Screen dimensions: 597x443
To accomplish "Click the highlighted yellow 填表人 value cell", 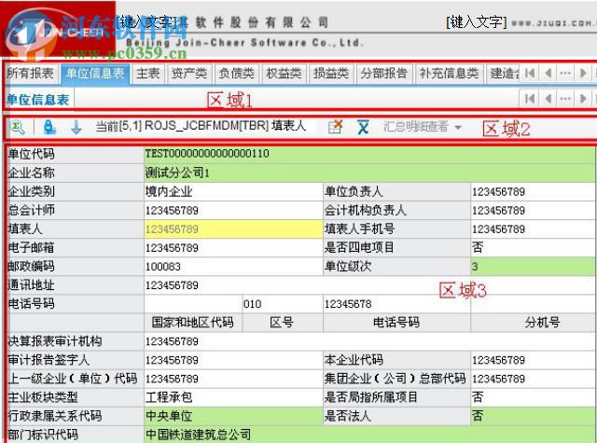I will point(233,228).
